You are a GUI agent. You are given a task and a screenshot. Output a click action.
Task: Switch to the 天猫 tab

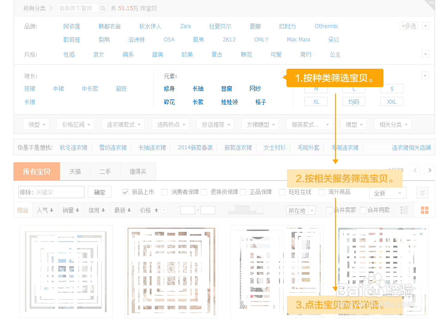point(75,171)
